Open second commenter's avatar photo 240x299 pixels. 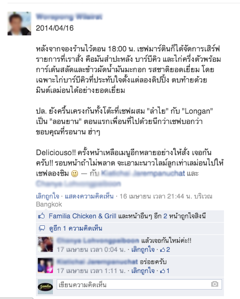click(x=45, y=266)
